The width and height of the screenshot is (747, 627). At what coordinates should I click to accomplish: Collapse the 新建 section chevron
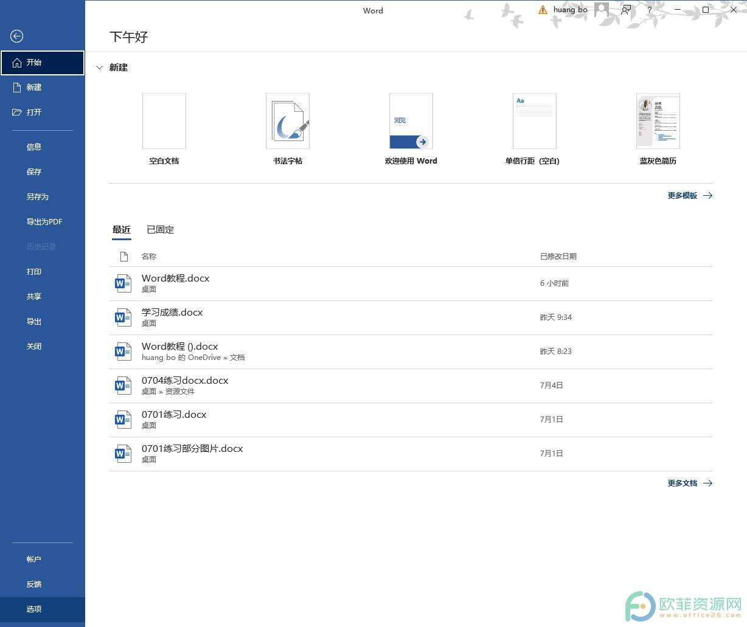tap(100, 68)
